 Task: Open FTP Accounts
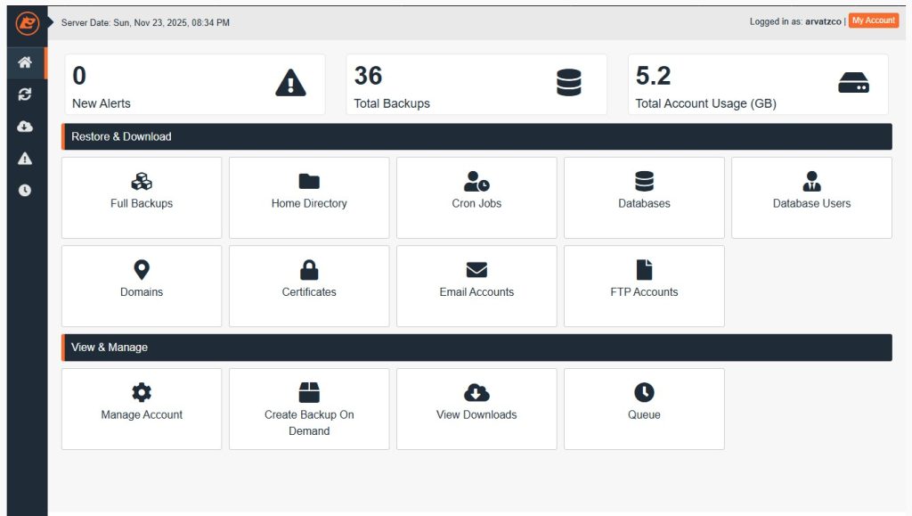(x=643, y=285)
